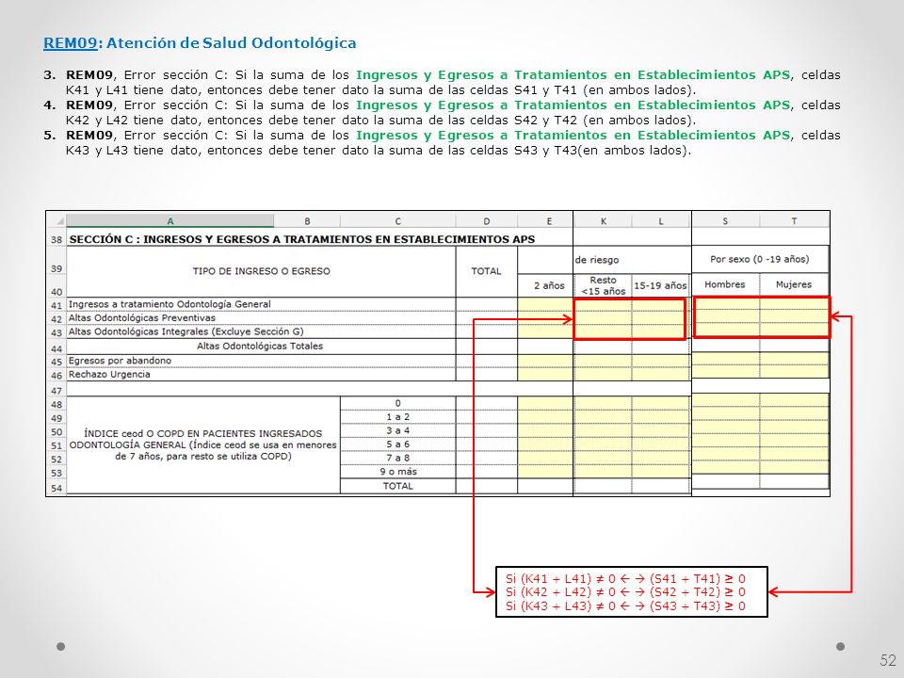Click yellow cell K41 under Resto <15 años
Viewport: 904px width, 678px height.
(x=603, y=304)
